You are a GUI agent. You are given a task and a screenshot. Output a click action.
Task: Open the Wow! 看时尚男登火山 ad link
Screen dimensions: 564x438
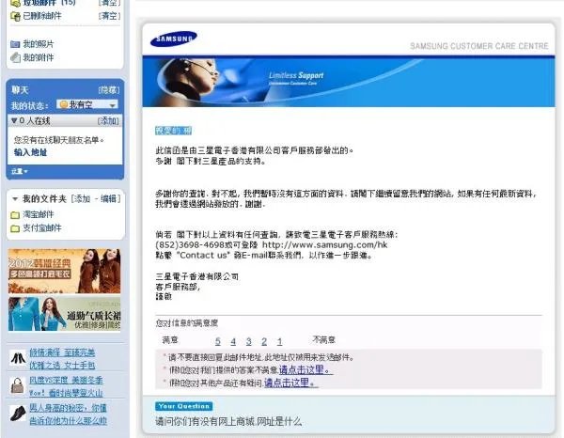click(x=66, y=393)
